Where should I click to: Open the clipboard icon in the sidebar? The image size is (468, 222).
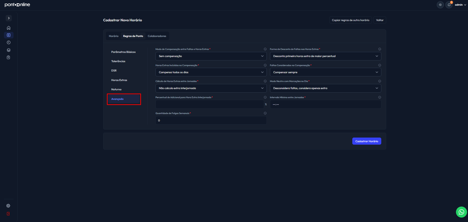click(x=8, y=57)
